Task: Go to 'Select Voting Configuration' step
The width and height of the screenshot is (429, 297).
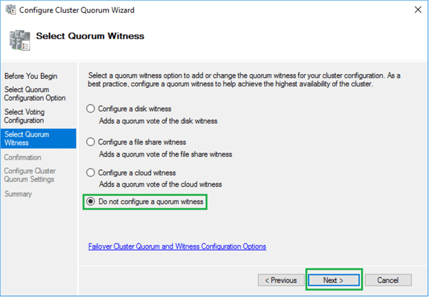Action: click(x=24, y=116)
